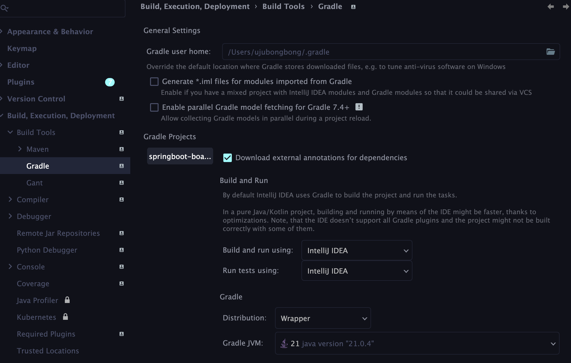Image resolution: width=571 pixels, height=363 pixels.
Task: Click the forward navigation arrow
Action: point(566,7)
